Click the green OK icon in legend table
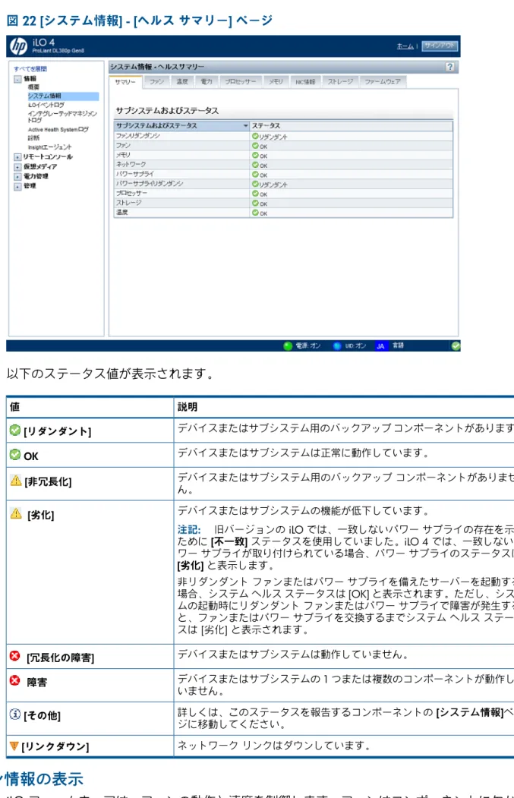 coord(15,455)
